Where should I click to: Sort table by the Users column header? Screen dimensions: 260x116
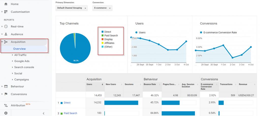(89, 84)
